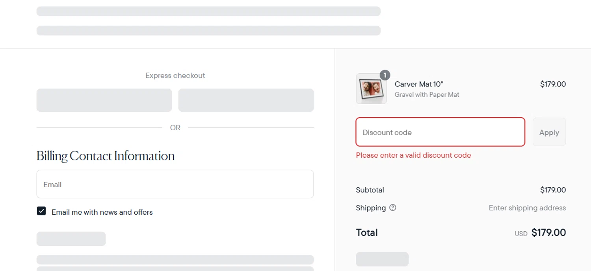Click the Subtotal label
This screenshot has height=271, width=591.
(370, 190)
